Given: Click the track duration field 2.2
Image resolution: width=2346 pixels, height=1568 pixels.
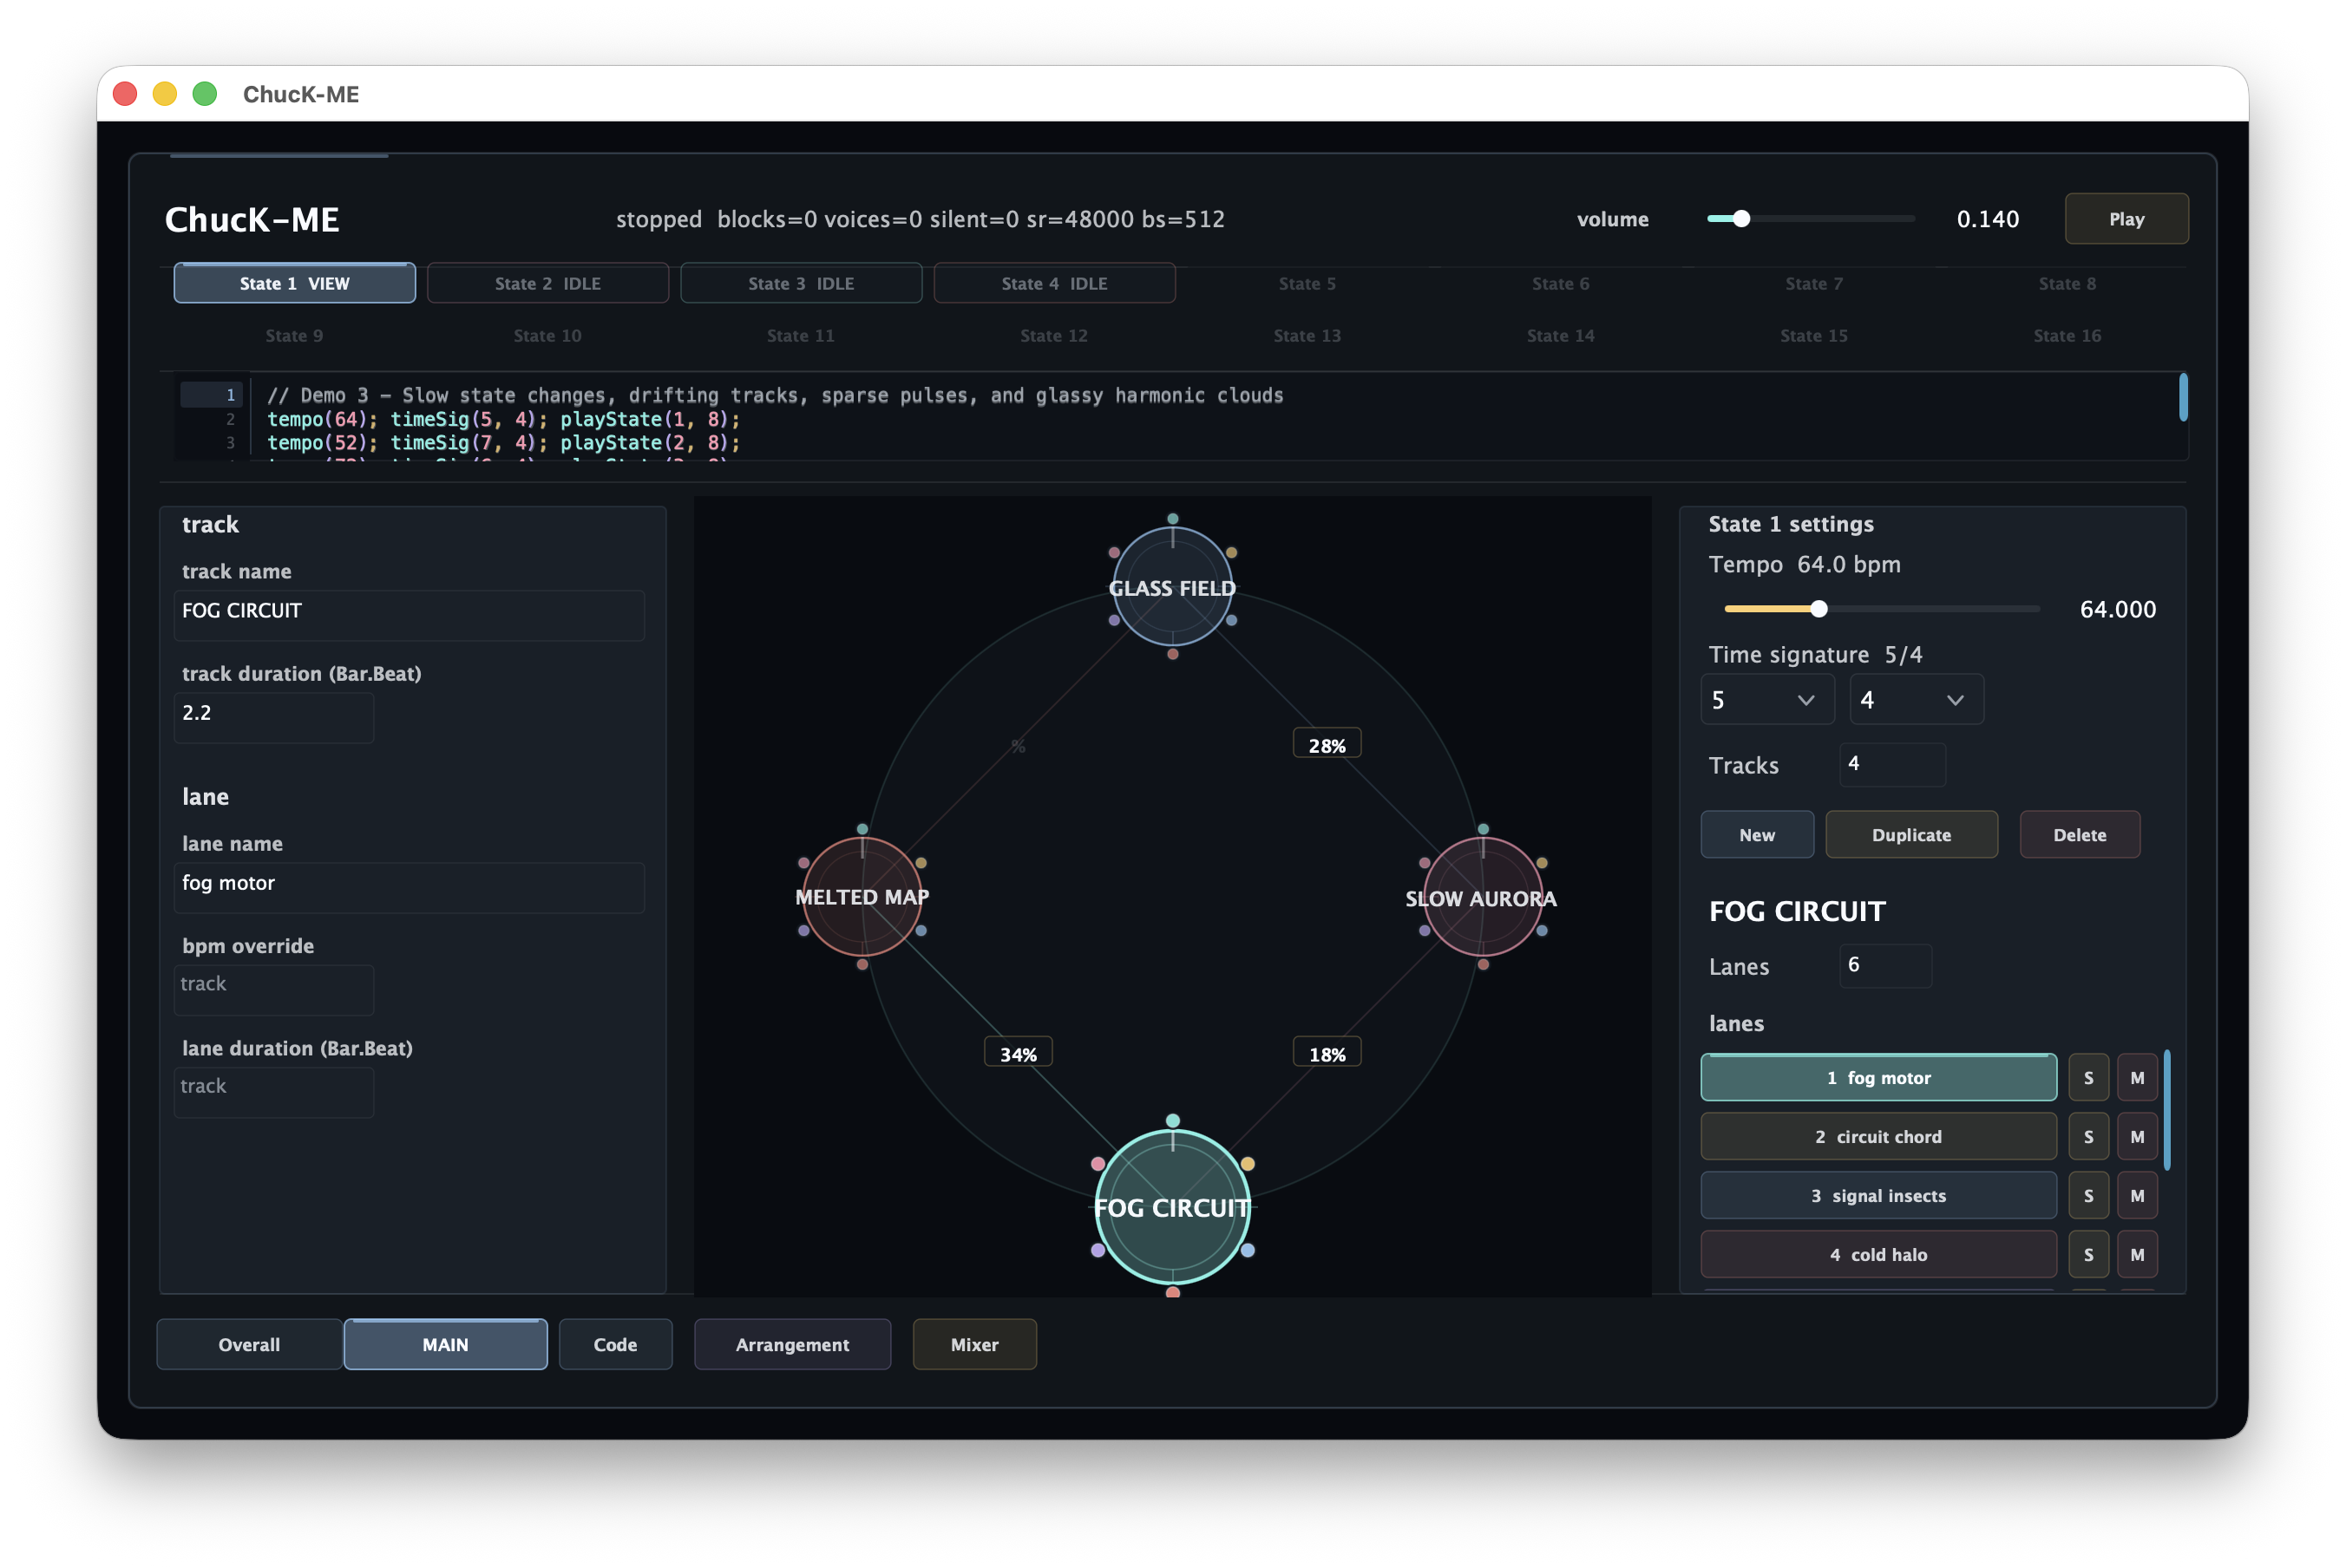Looking at the screenshot, I should pyautogui.click(x=274, y=717).
